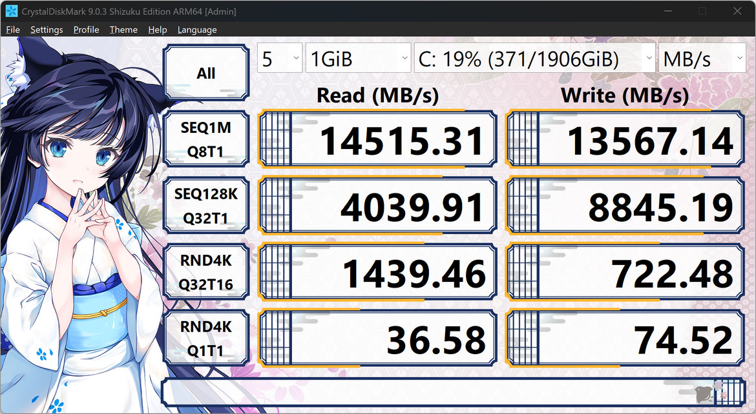Open the File menu
756x414 pixels.
[x=13, y=30]
